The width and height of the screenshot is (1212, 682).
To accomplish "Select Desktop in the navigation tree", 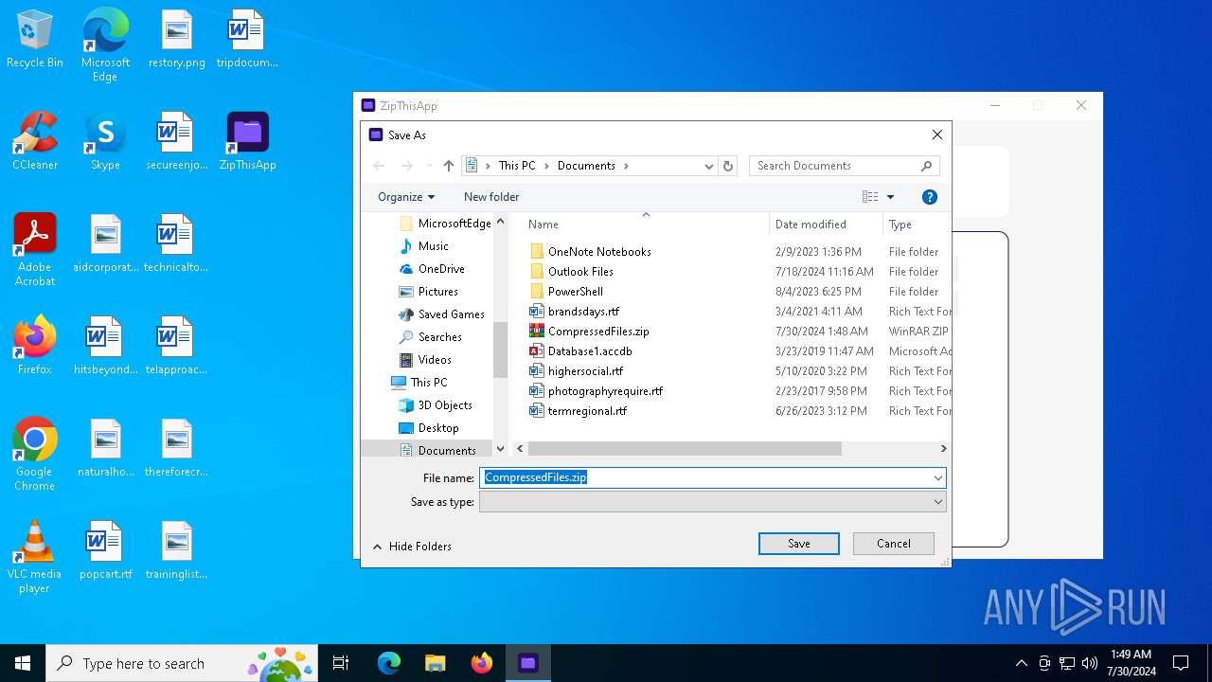I will (x=438, y=428).
